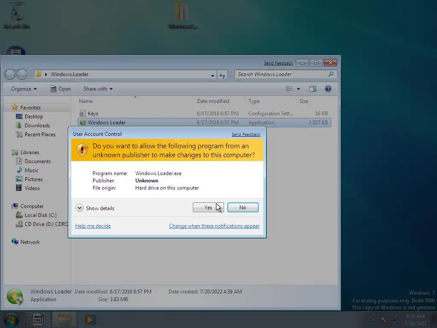Click the Forward navigation button
The height and width of the screenshot is (328, 437).
pos(22,74)
